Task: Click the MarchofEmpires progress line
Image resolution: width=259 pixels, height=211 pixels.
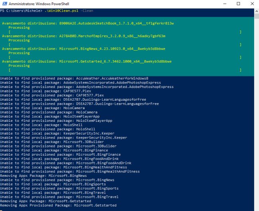Action: click(84, 36)
